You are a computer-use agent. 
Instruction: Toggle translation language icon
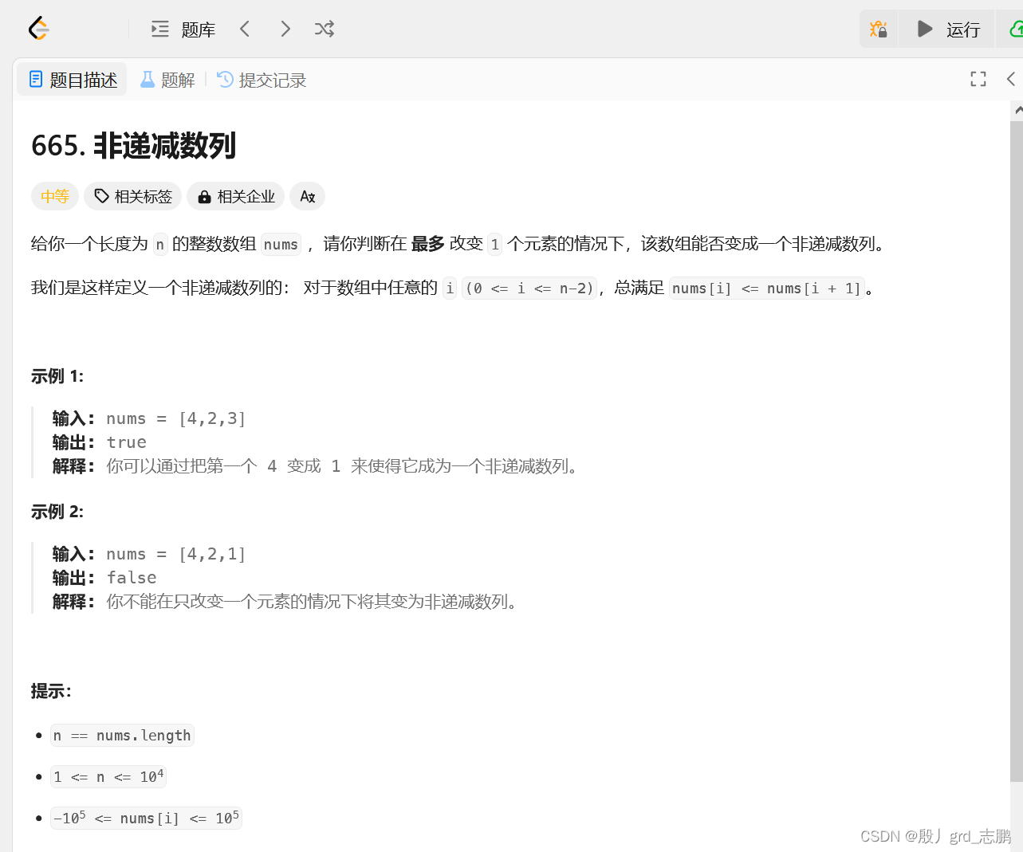(307, 196)
